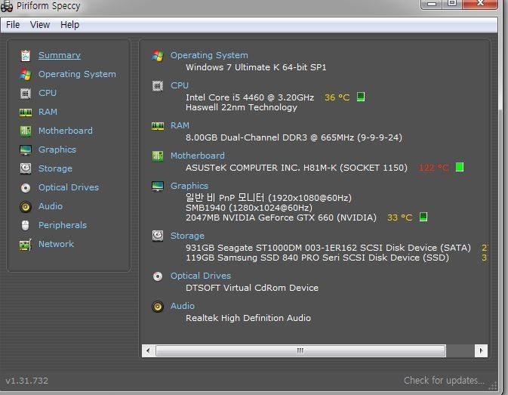Viewport: 508px width, 395px height.
Task: Click Operating System heading in summary panel
Action: pos(209,55)
